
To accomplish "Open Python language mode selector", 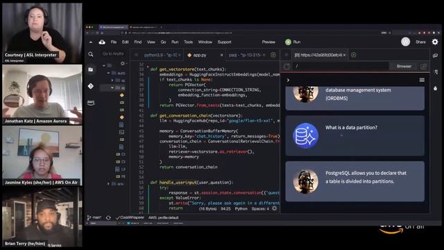I will coord(241,208).
